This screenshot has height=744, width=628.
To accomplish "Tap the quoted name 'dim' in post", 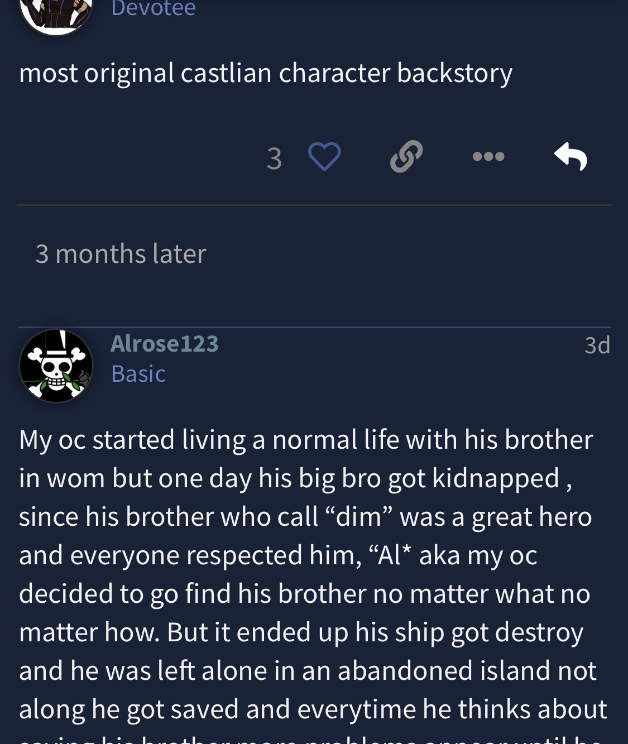I will (358, 517).
